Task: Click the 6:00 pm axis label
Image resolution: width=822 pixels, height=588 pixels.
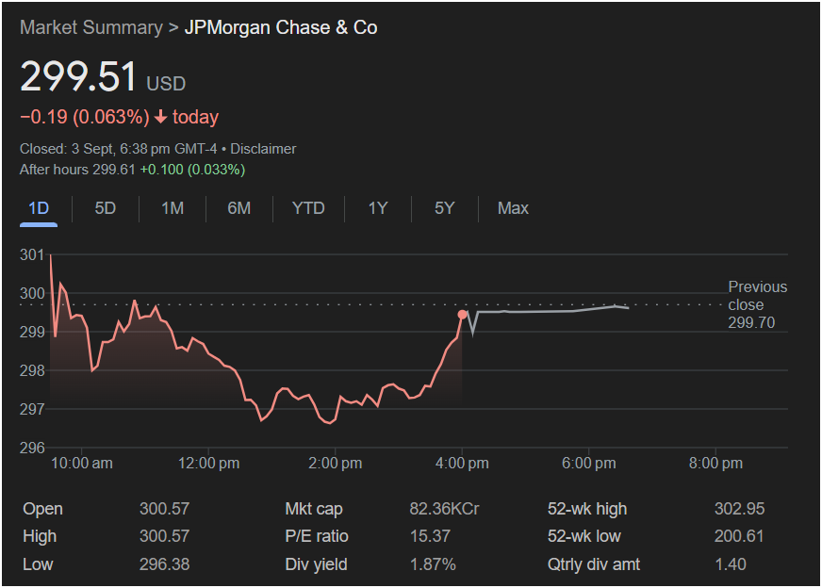Action: click(589, 464)
